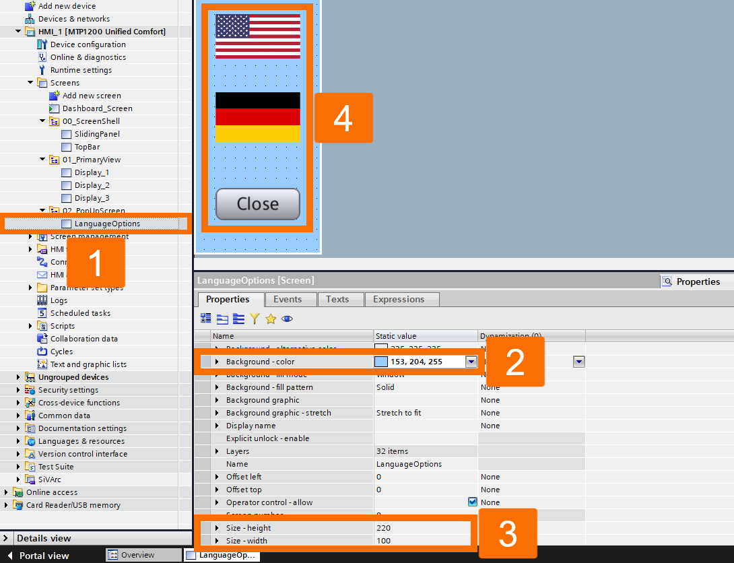Viewport: 734px width, 563px height.
Task: Click the Logs icon in tree
Action: pos(42,300)
